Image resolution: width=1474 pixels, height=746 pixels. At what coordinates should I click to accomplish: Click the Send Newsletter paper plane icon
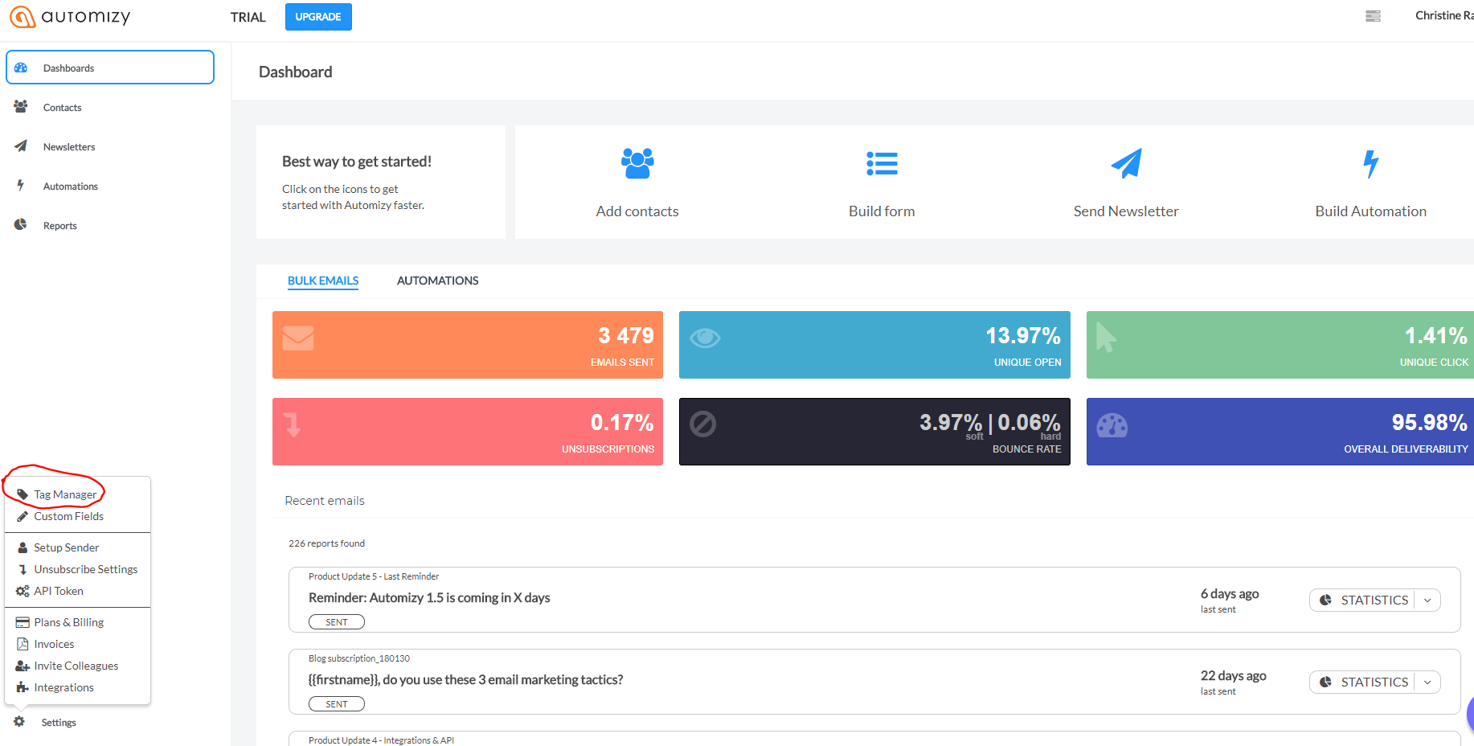coord(1126,163)
